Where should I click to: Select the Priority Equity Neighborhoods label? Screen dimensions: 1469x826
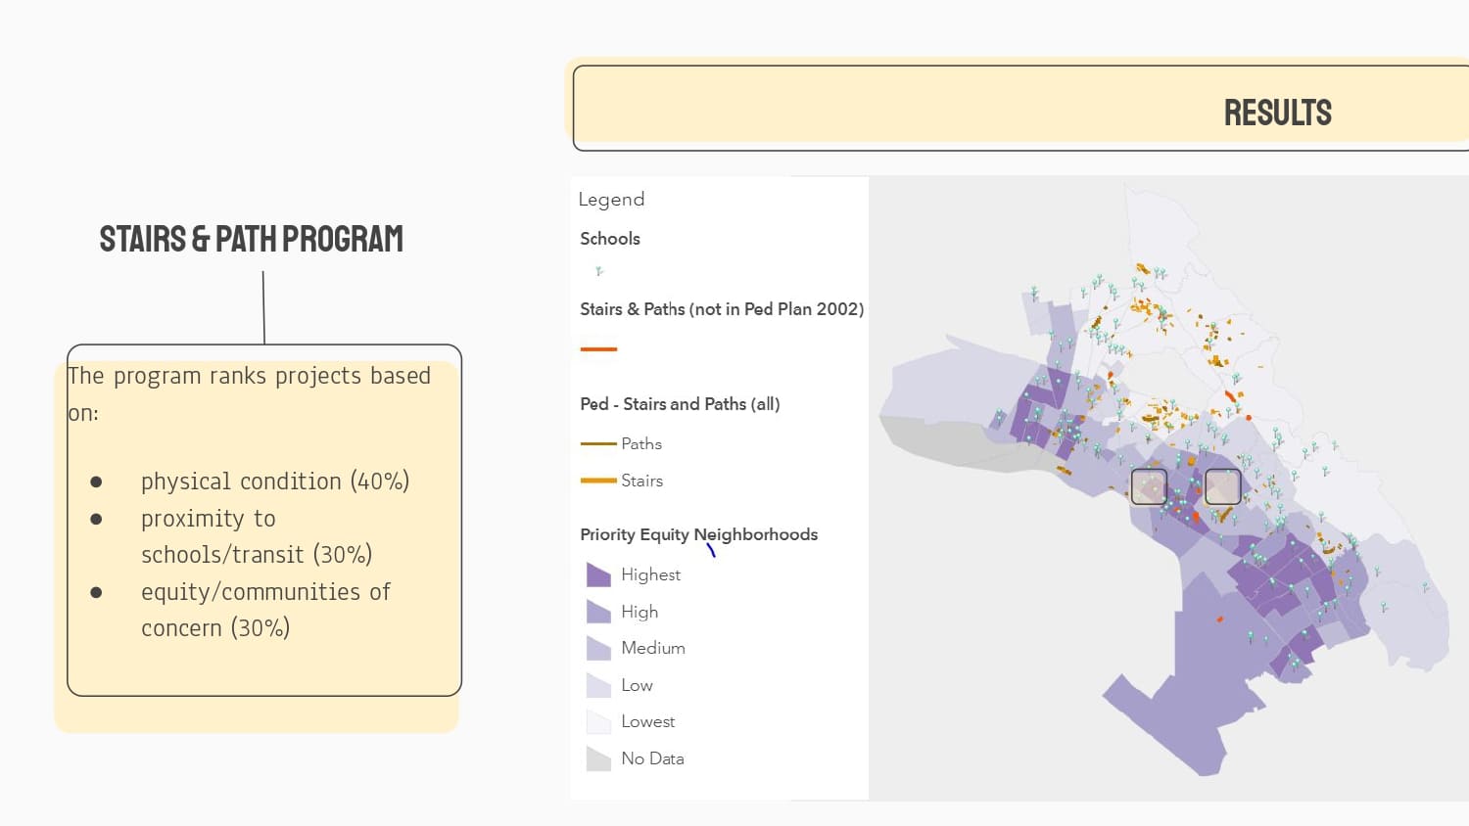pos(698,534)
